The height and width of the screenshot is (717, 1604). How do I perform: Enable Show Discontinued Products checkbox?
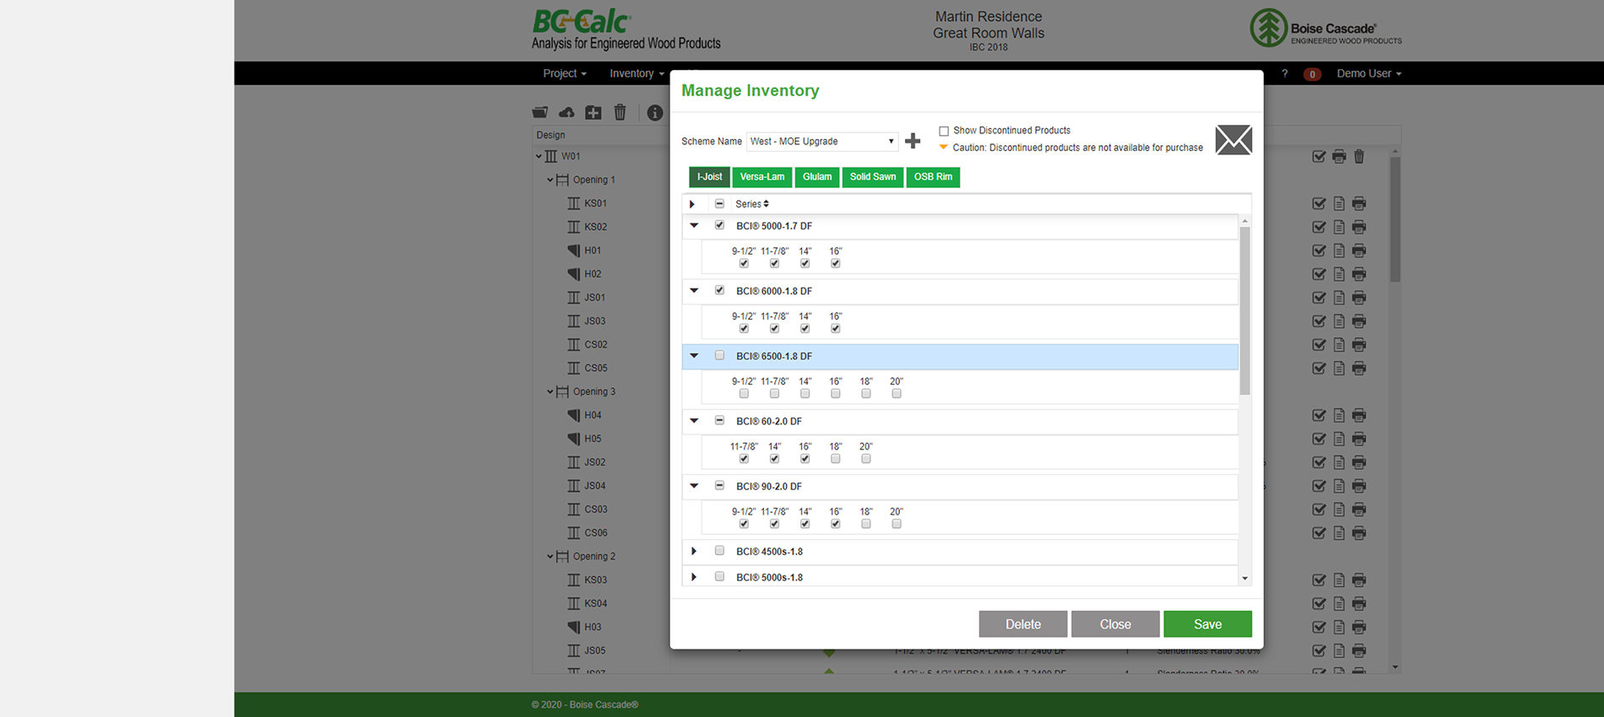944,131
